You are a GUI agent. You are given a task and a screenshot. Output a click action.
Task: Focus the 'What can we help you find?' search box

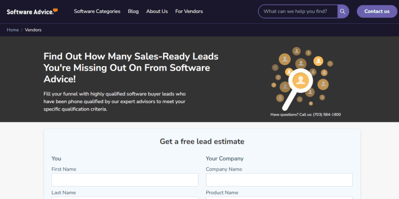pos(298,11)
